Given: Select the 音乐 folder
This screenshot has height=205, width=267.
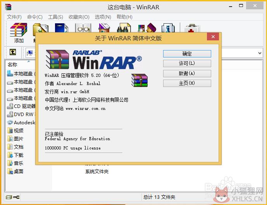Looking at the screenshot, I should pyautogui.click(x=16, y=163).
